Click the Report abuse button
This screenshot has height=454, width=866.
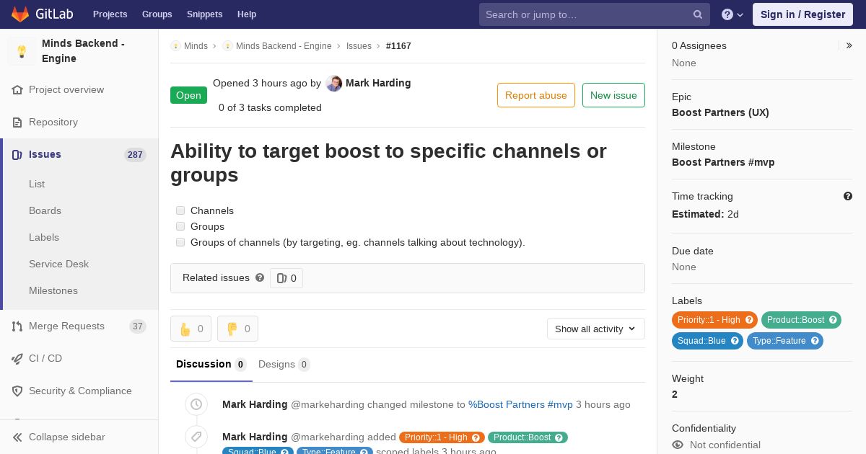tap(535, 95)
